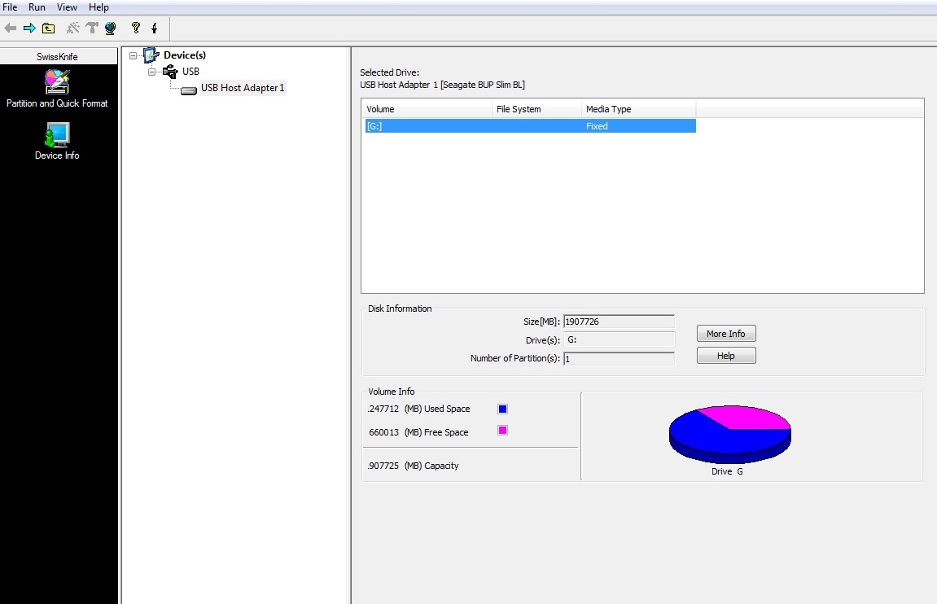The width and height of the screenshot is (937, 604).
Task: Click the Drive G pie chart
Action: [729, 435]
